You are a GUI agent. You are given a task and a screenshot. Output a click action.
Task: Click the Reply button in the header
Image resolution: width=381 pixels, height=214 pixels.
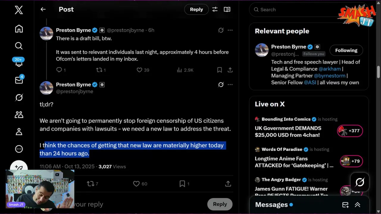(x=196, y=10)
